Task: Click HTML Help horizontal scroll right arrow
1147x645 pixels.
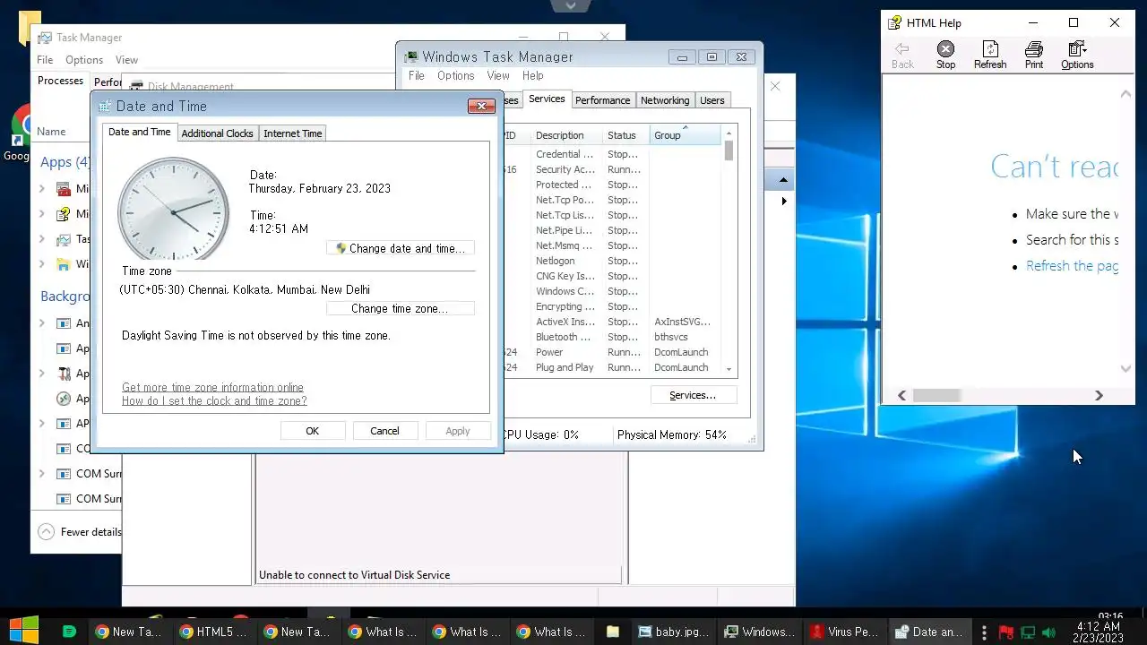Action: [x=1099, y=395]
